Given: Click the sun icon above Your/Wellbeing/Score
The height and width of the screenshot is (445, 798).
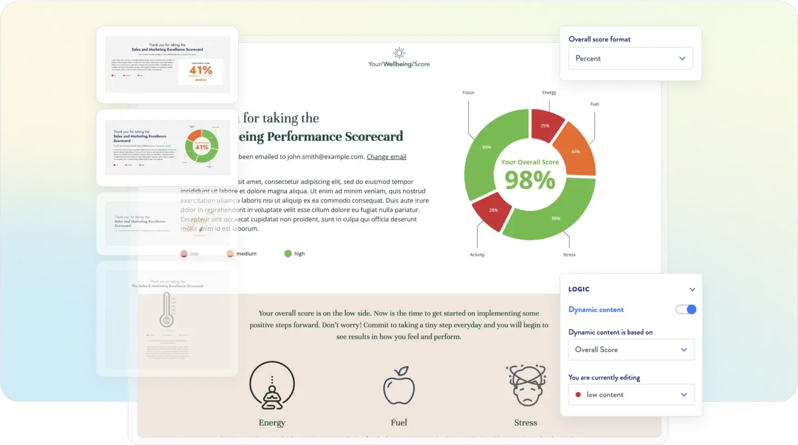Looking at the screenshot, I should pos(398,52).
